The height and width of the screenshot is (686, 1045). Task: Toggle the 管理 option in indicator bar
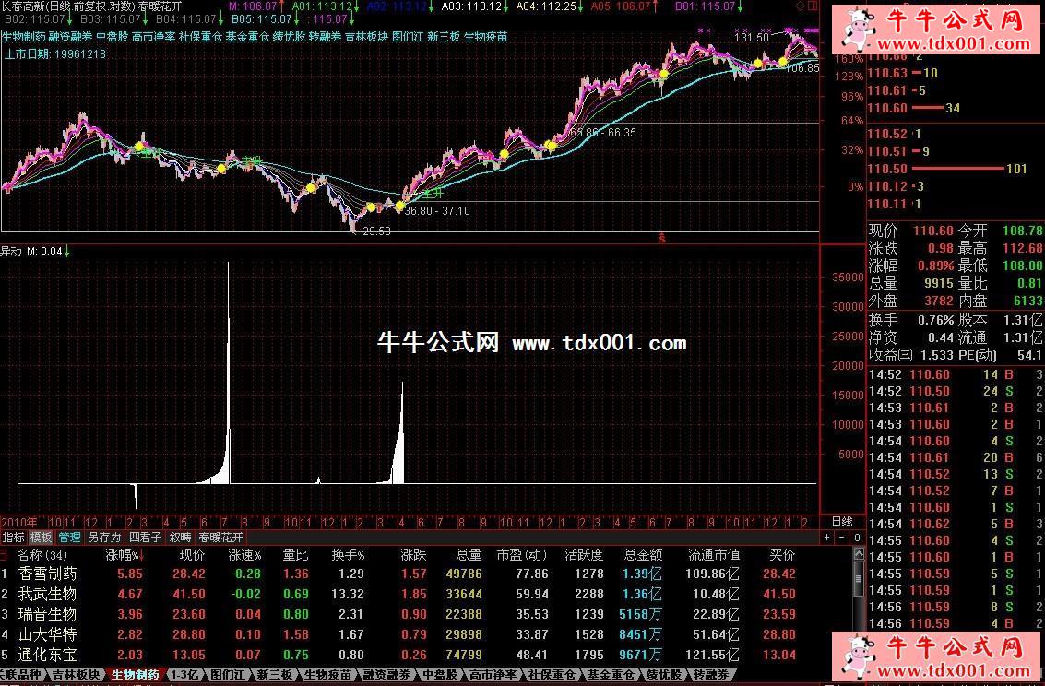(x=69, y=537)
